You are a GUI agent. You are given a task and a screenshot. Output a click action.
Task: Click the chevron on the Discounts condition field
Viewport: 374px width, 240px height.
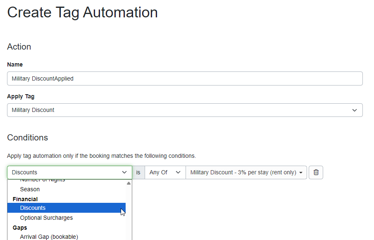[x=124, y=172]
